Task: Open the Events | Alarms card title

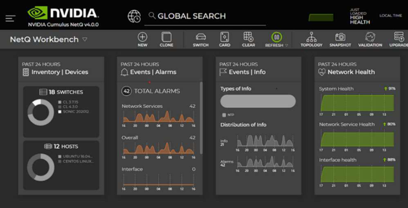Action: pos(153,72)
